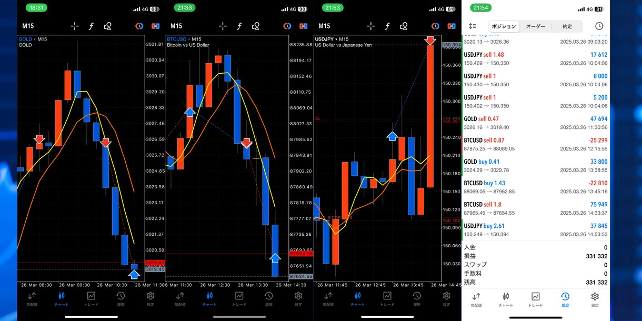Open the チャート tab on the history screen

(506, 299)
